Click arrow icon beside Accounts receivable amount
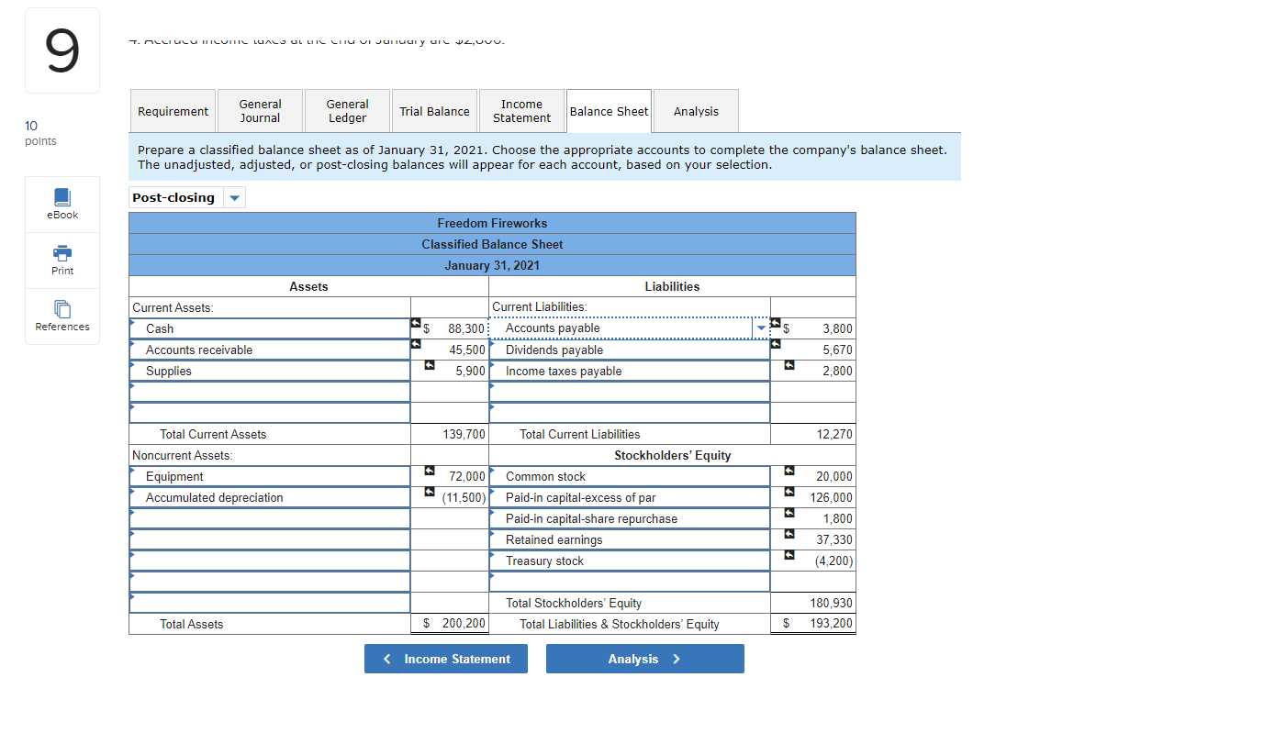The image size is (1264, 744). click(416, 344)
